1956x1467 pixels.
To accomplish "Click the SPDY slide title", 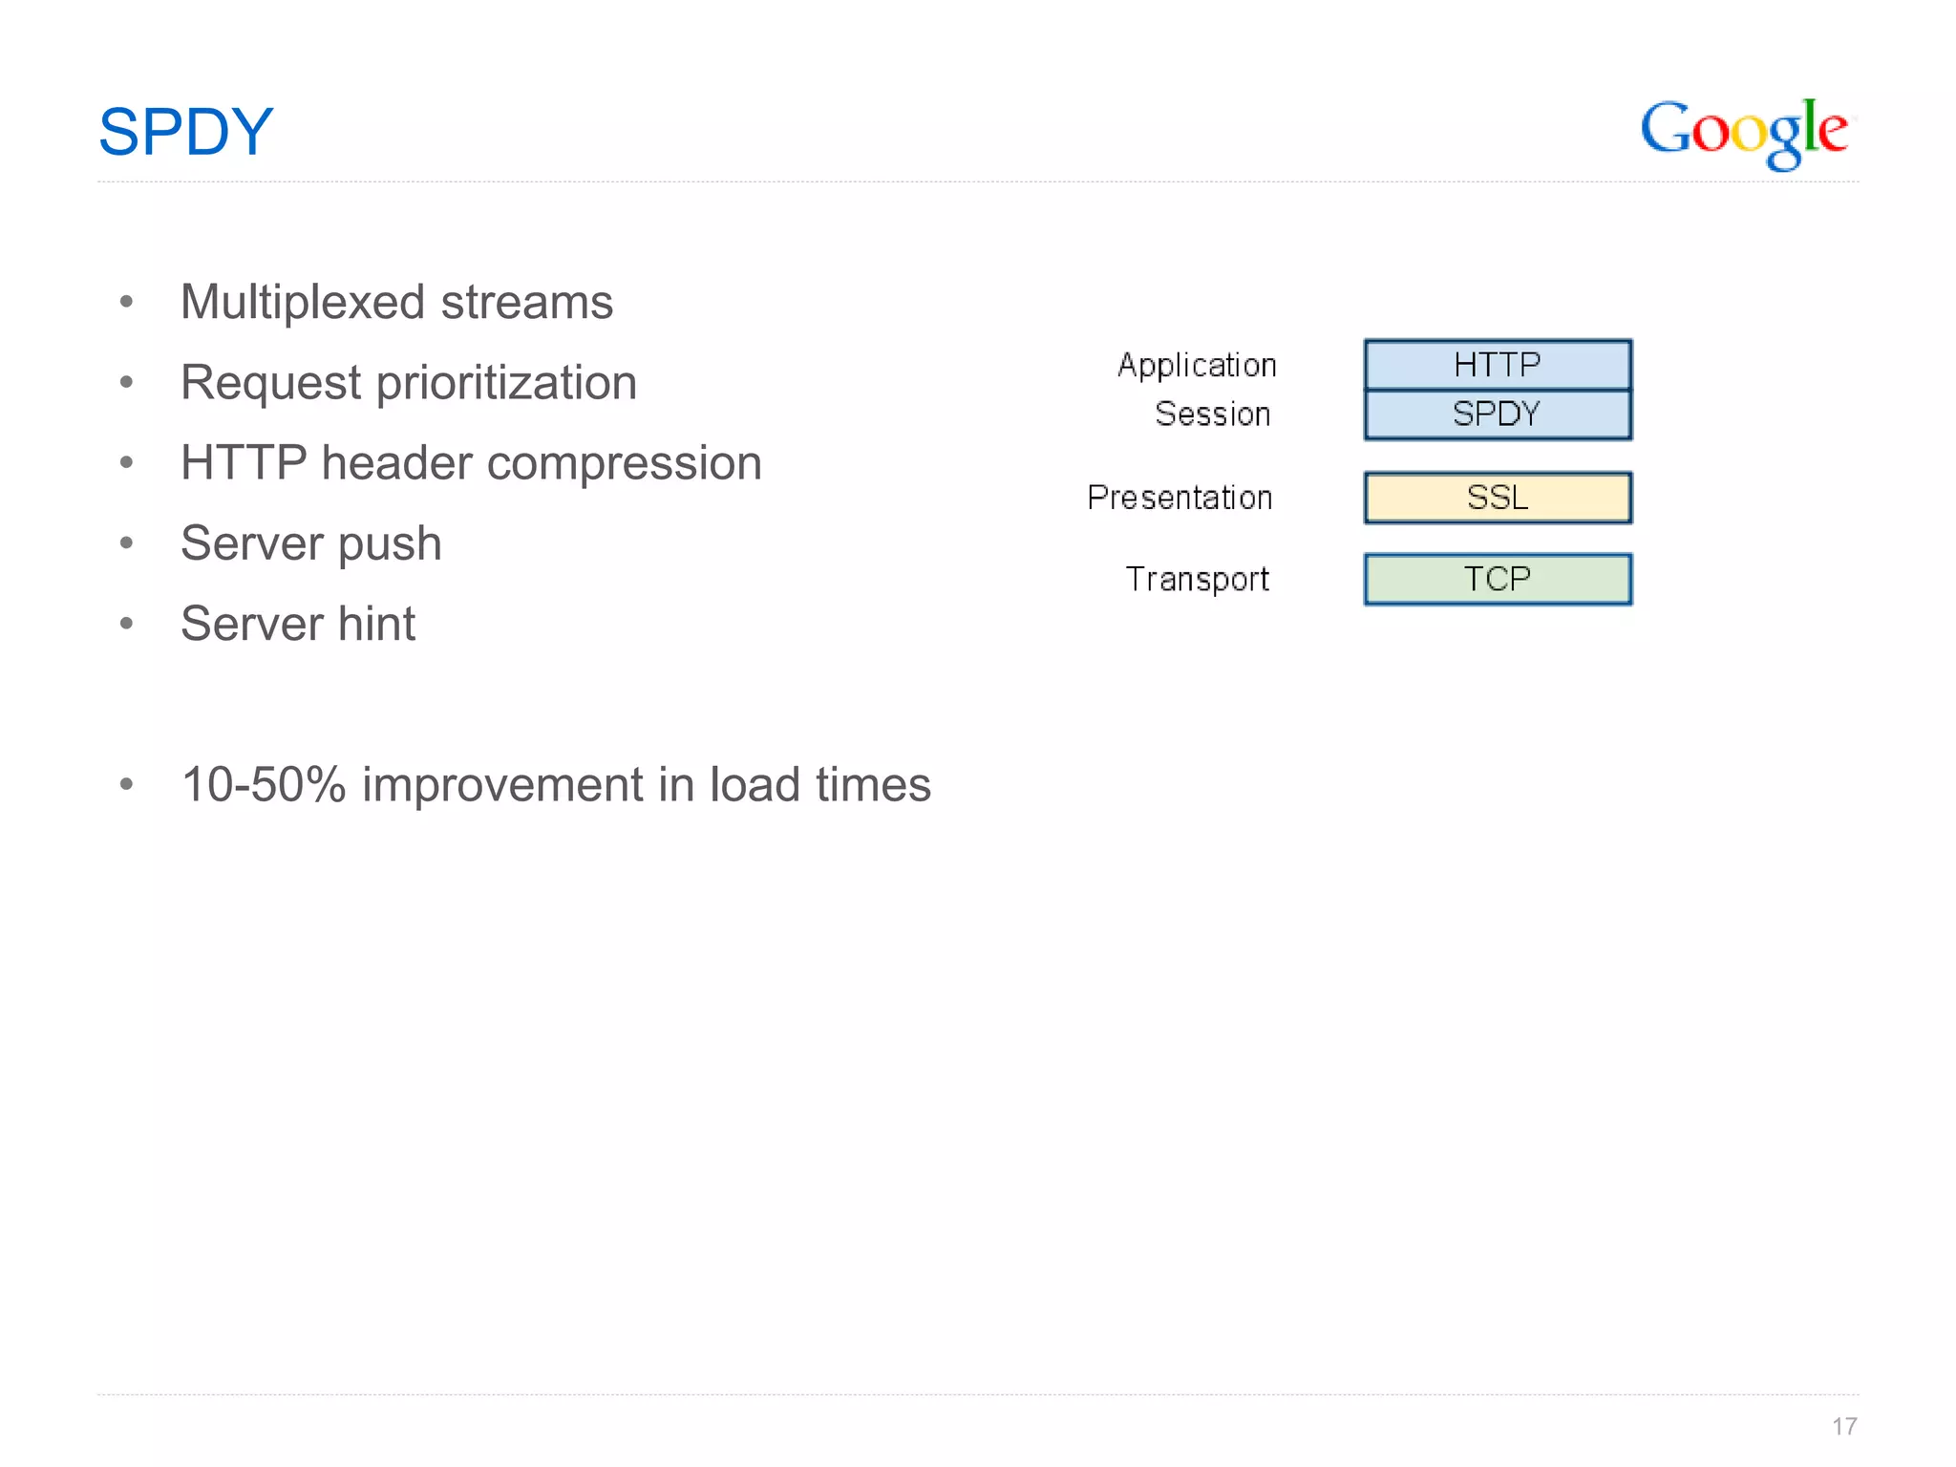I will (186, 132).
